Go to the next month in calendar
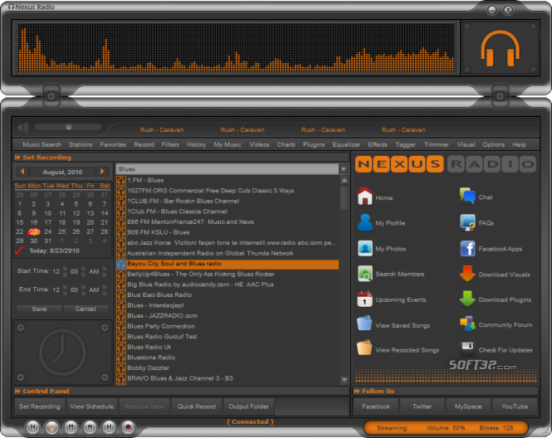The image size is (552, 438). pyautogui.click(x=102, y=172)
